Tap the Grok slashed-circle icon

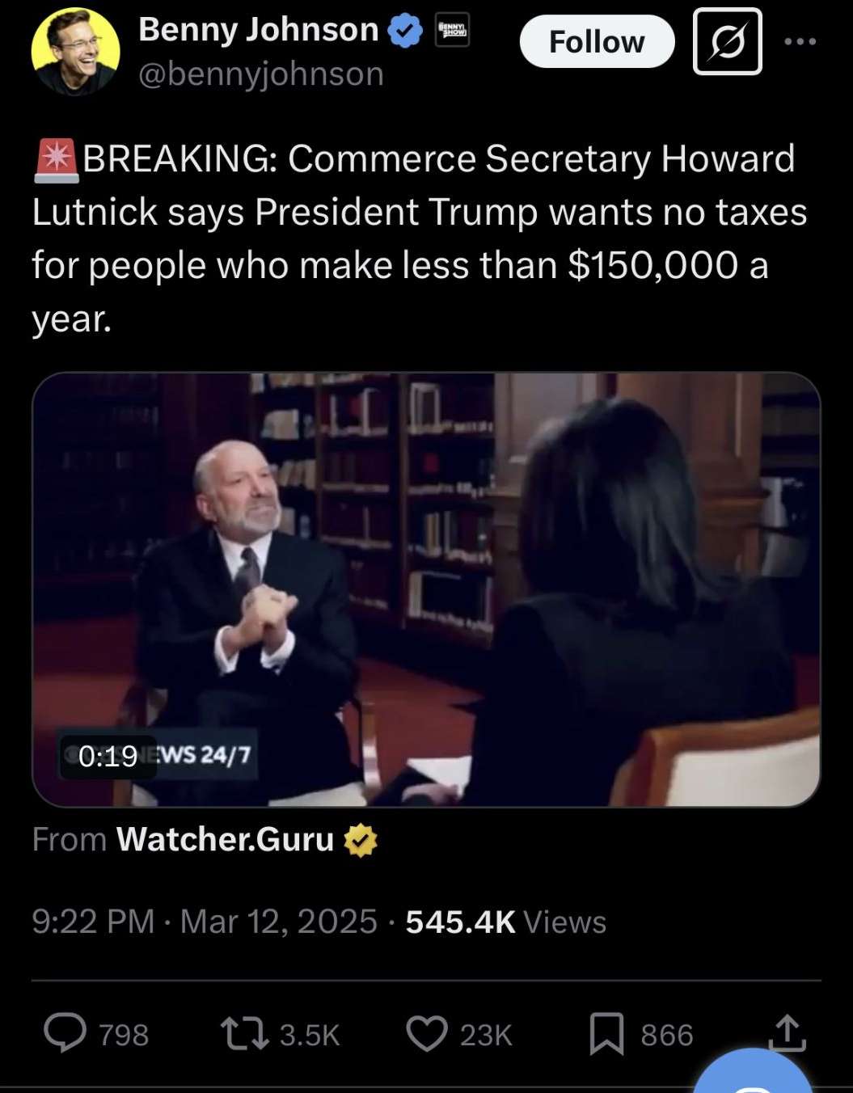coord(727,41)
